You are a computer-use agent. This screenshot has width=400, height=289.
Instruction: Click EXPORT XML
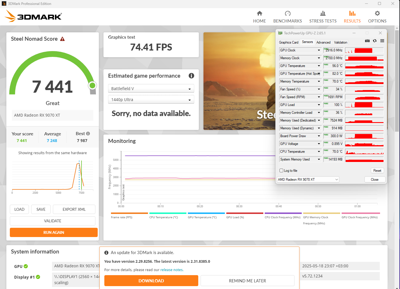click(x=74, y=209)
